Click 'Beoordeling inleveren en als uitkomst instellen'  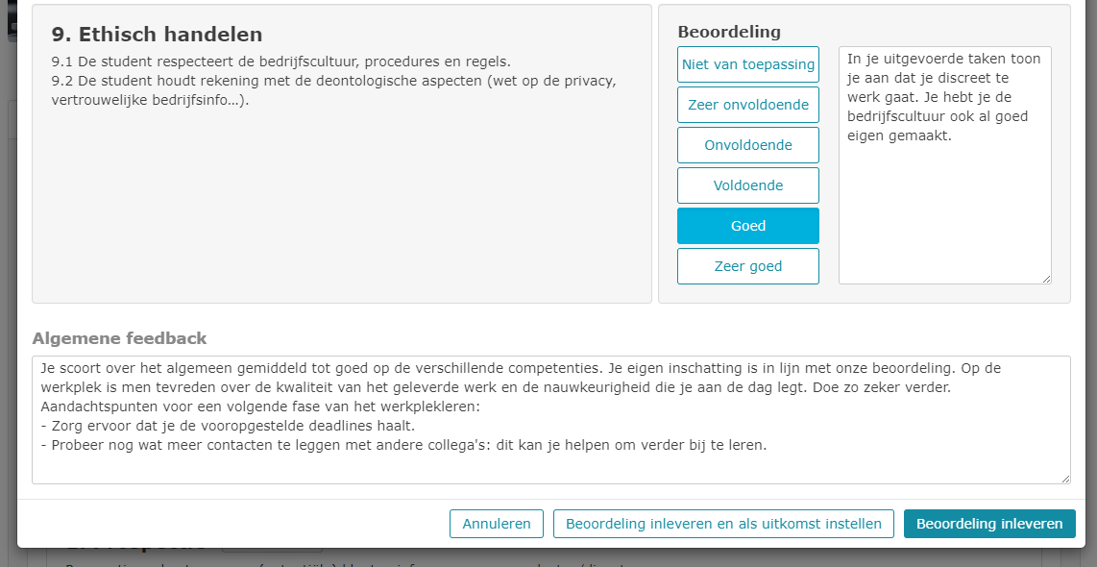723,524
